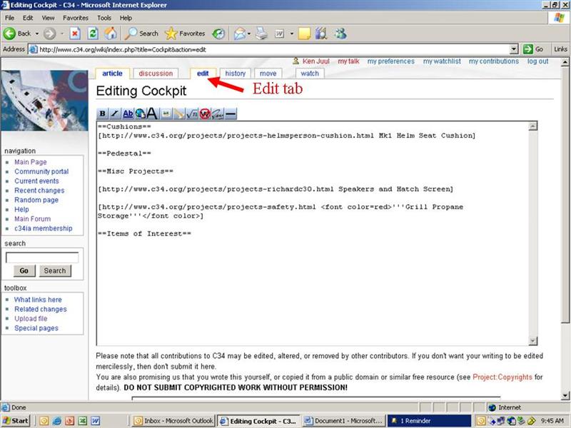
Task: Open the Recent changes navigation link
Action: click(x=39, y=190)
